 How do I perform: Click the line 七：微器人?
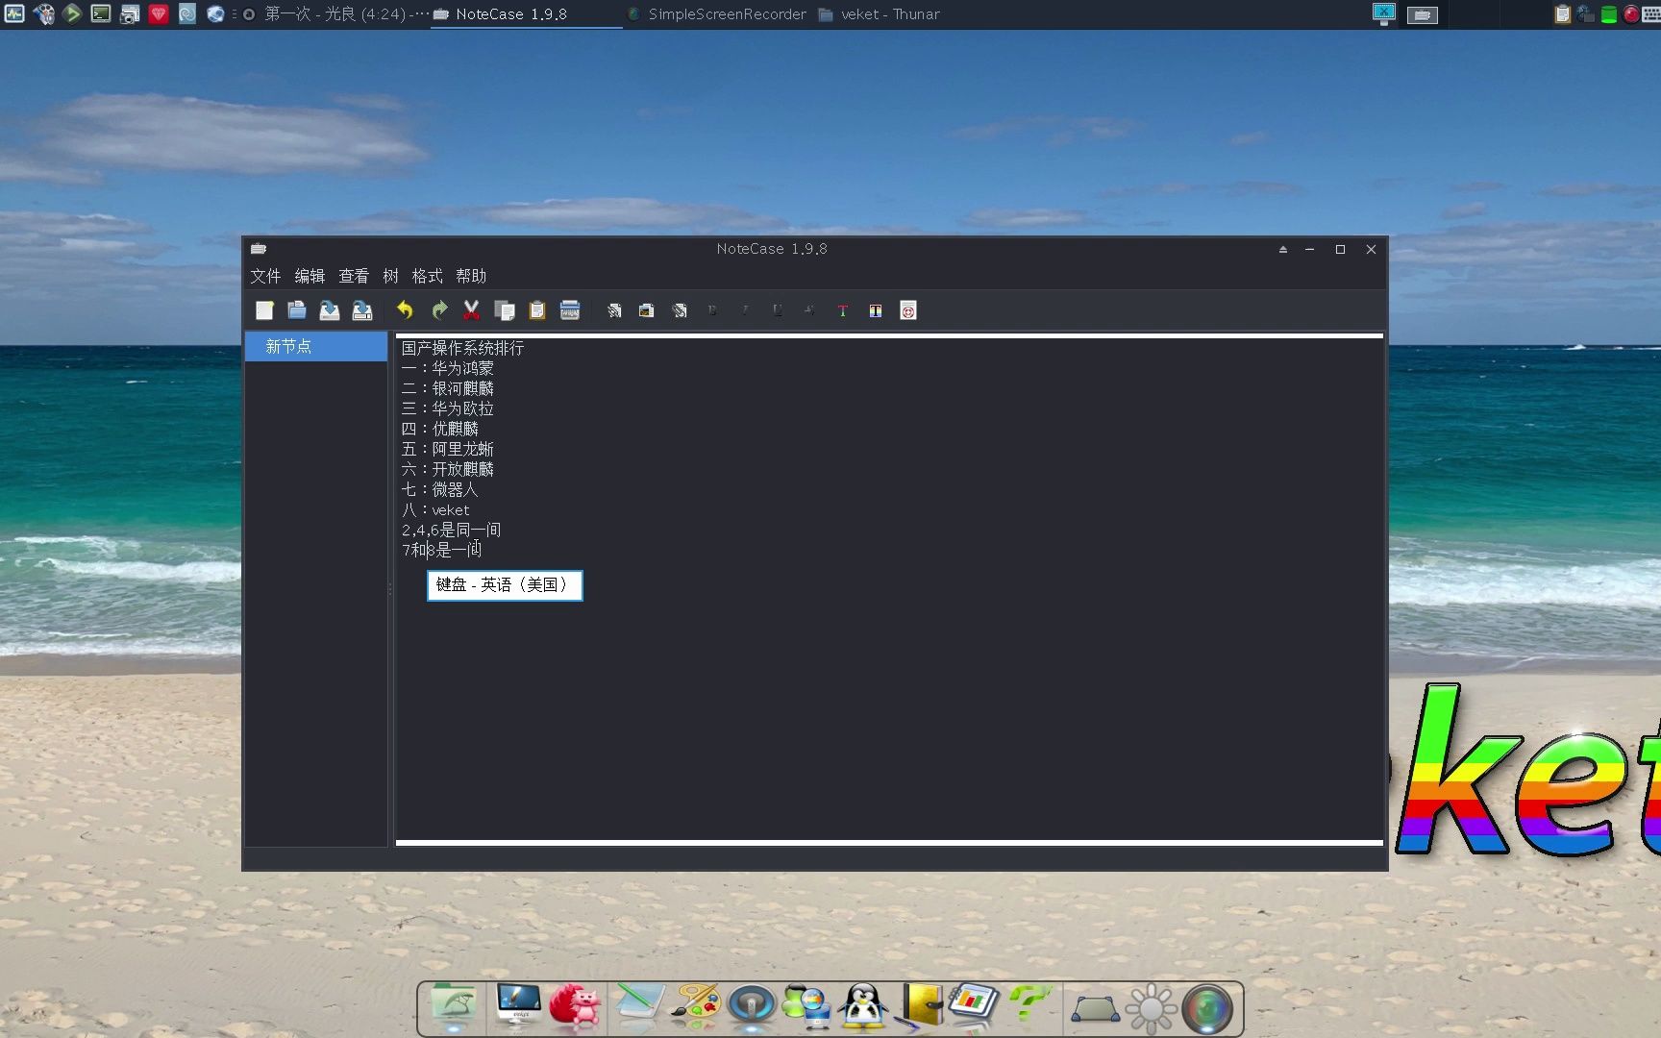coord(439,489)
